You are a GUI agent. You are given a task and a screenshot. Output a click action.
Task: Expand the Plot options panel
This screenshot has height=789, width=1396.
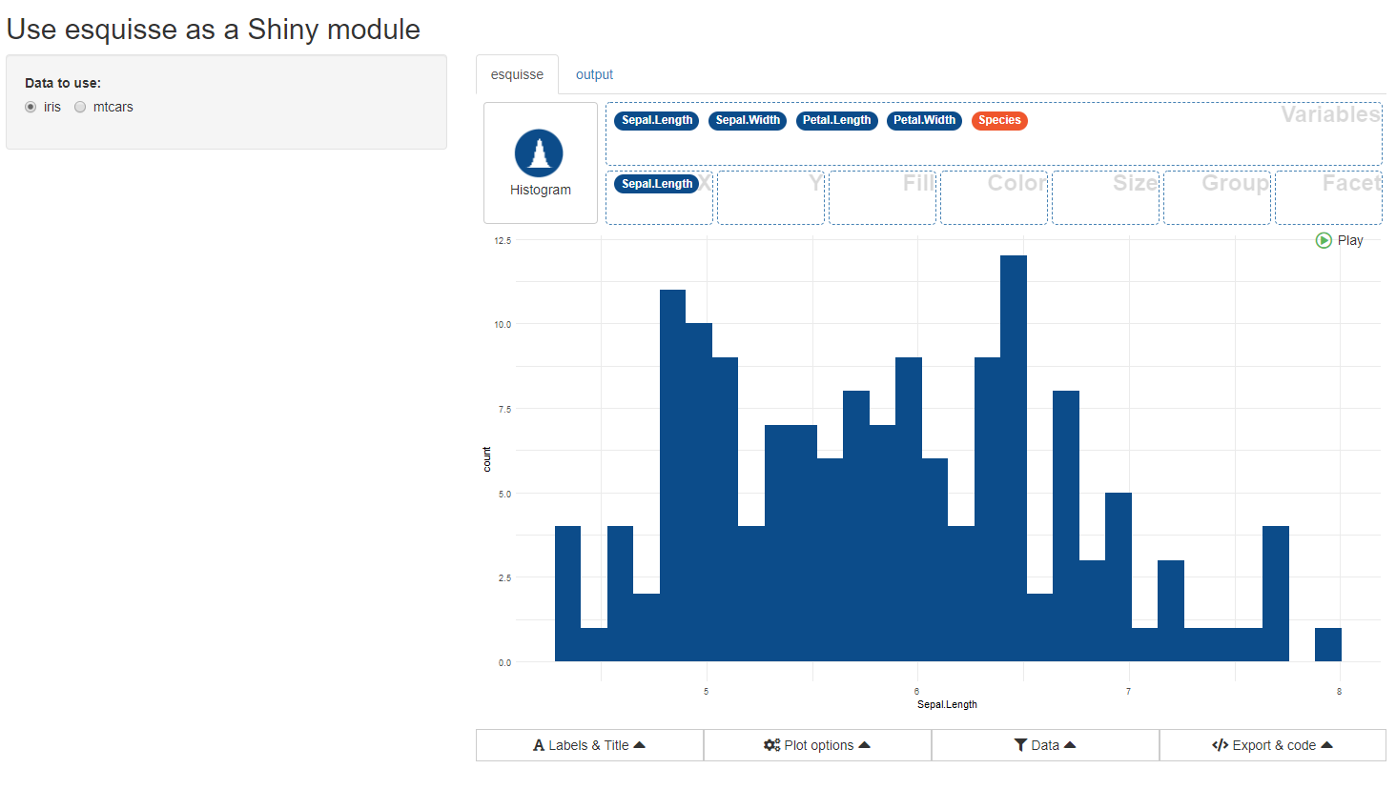click(x=817, y=745)
